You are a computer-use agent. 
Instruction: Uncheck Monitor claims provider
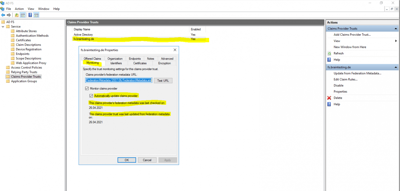point(87,88)
